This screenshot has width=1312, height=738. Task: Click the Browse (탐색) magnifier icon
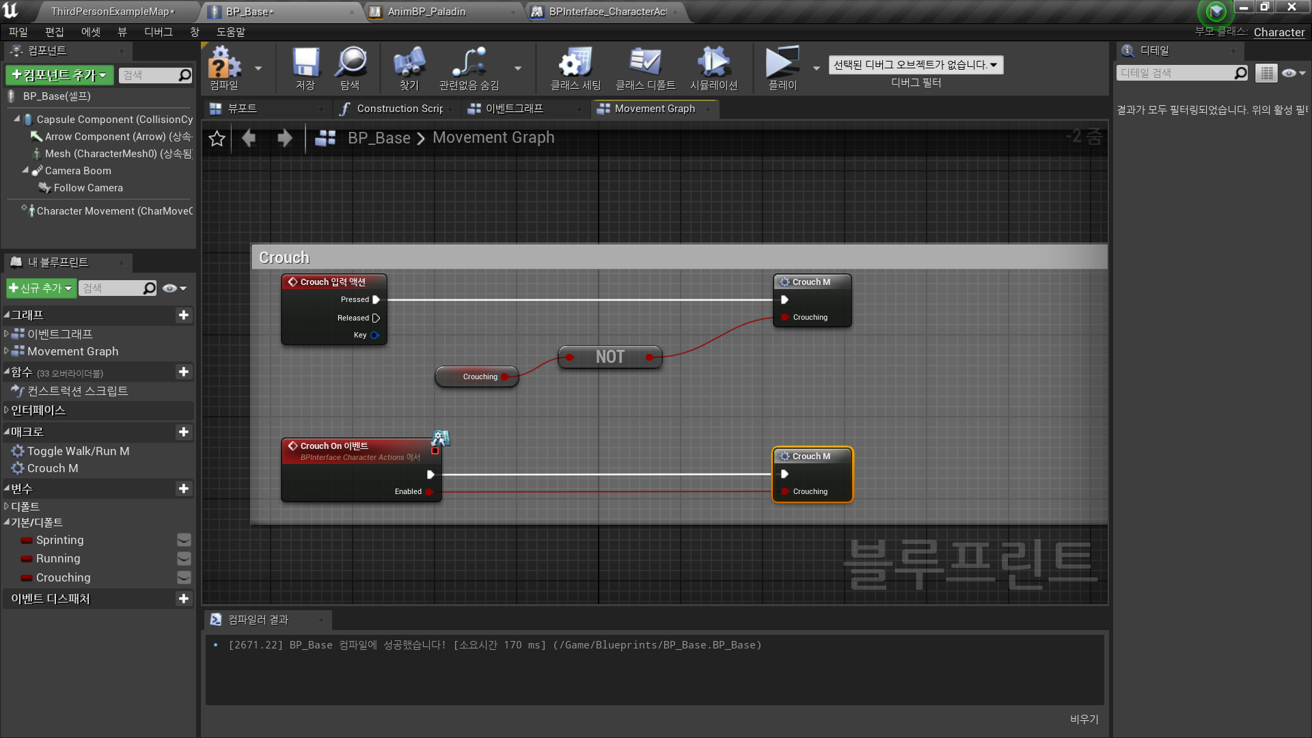(x=351, y=63)
